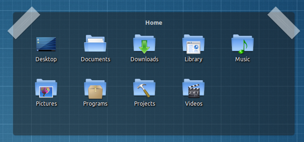Open the Desktop folder icon
This screenshot has height=142, width=304.
tap(46, 44)
